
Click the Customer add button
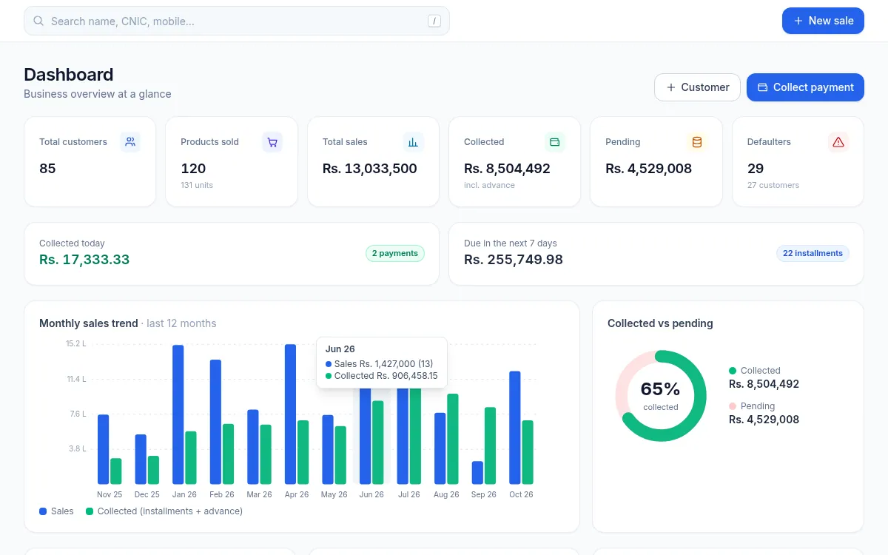(697, 87)
